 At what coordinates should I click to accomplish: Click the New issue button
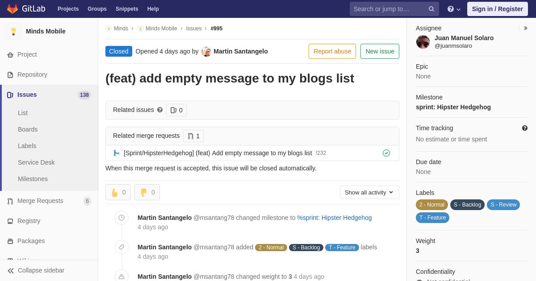click(x=380, y=51)
